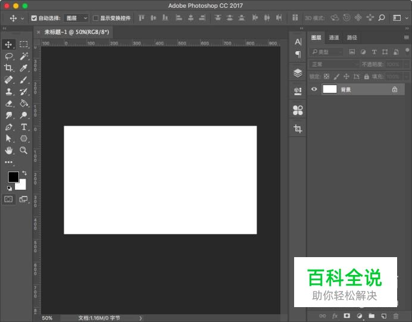Hide the 背景 layer with the eye icon
This screenshot has width=412, height=322.
click(x=314, y=89)
